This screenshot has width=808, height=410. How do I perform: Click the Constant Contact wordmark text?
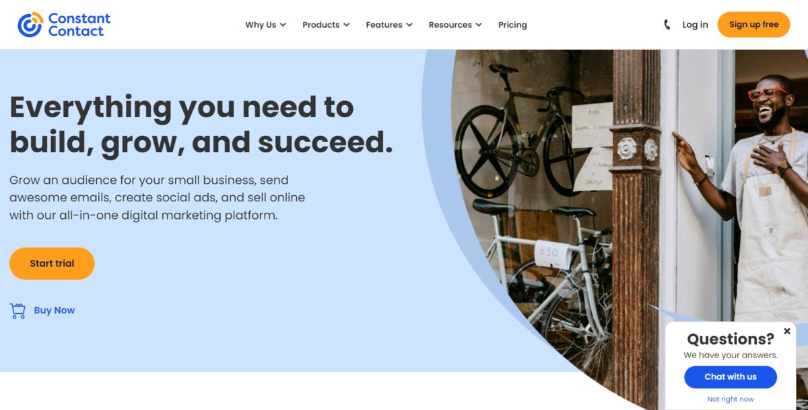tap(79, 25)
